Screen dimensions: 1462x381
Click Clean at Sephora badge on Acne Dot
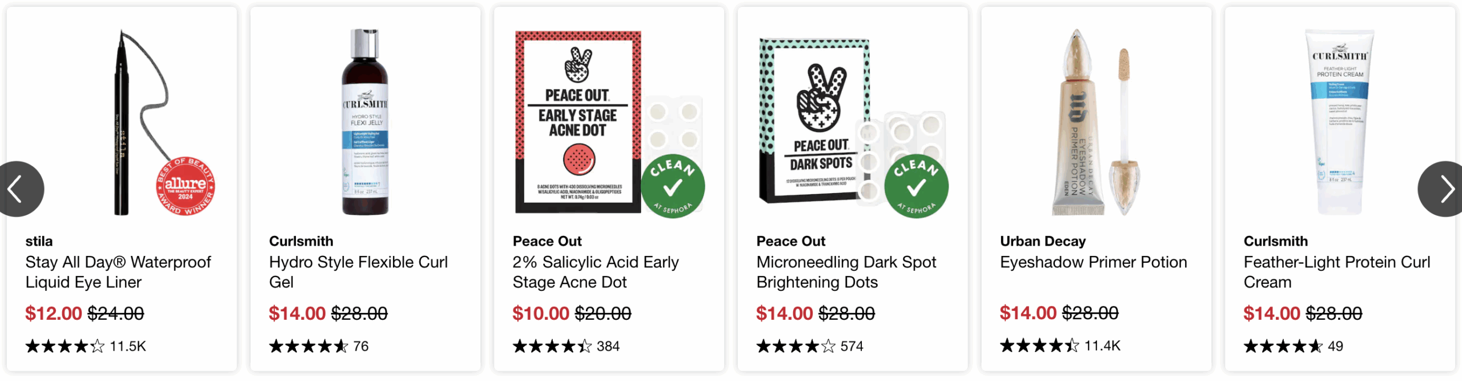coord(672,187)
